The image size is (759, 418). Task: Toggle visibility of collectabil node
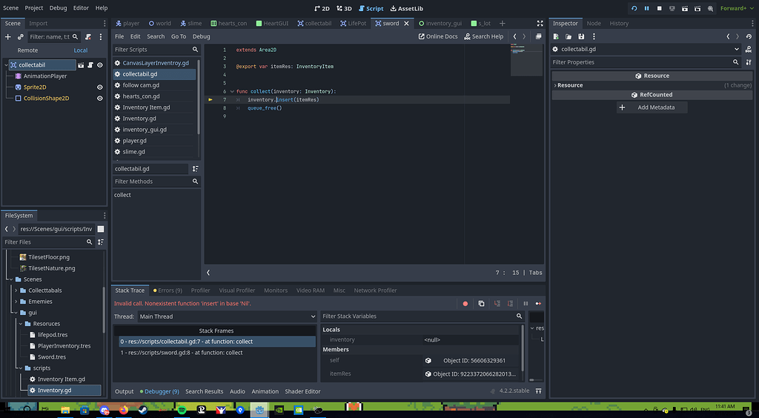[100, 64]
